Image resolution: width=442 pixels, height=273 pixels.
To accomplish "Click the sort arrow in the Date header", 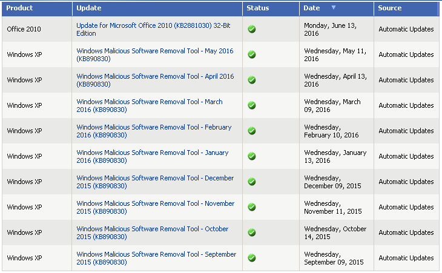I will 334,8.
